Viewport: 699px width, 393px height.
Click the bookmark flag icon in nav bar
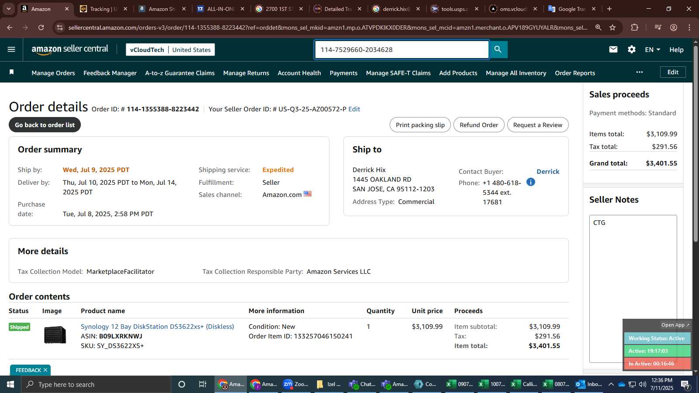point(12,72)
